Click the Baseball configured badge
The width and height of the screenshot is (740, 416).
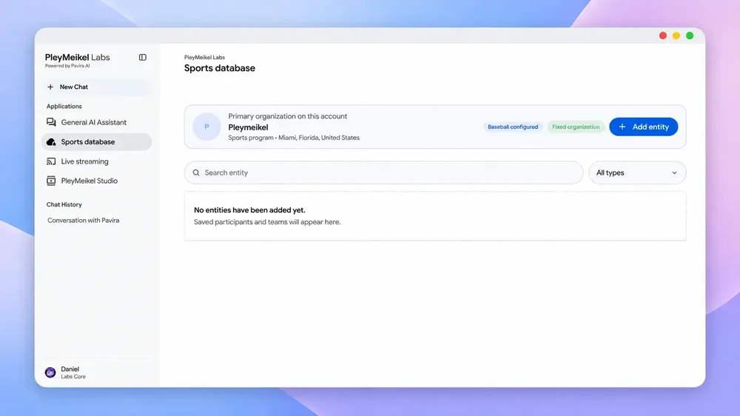pyautogui.click(x=513, y=127)
